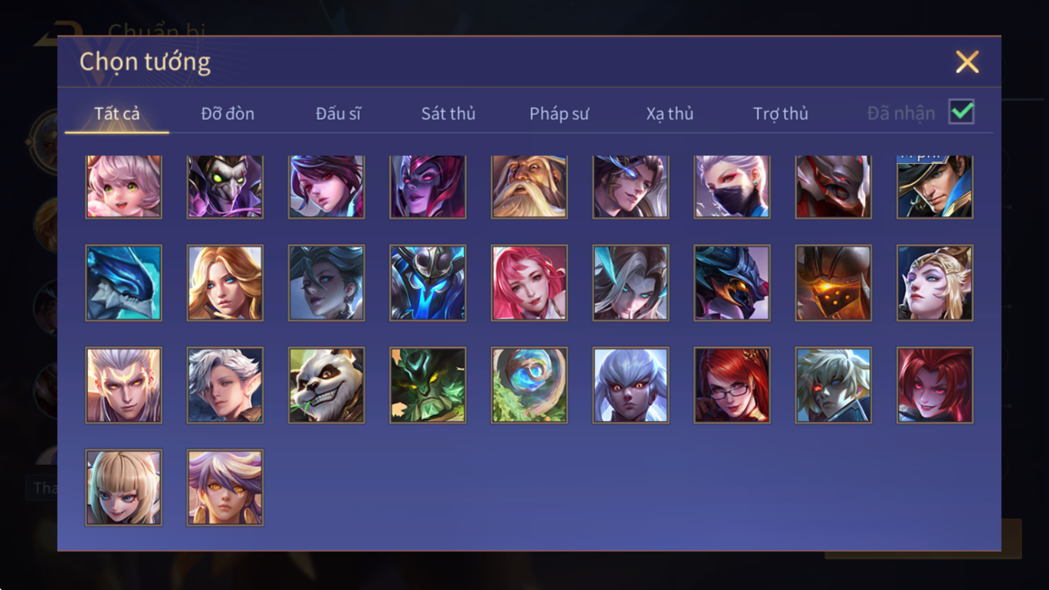Pick the pirate-hat captain hero
This screenshot has height=590, width=1049.
(x=935, y=186)
